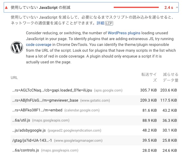The width and height of the screenshot is (183, 157).
Task: Click the LCP badge
Action: [x=109, y=23]
